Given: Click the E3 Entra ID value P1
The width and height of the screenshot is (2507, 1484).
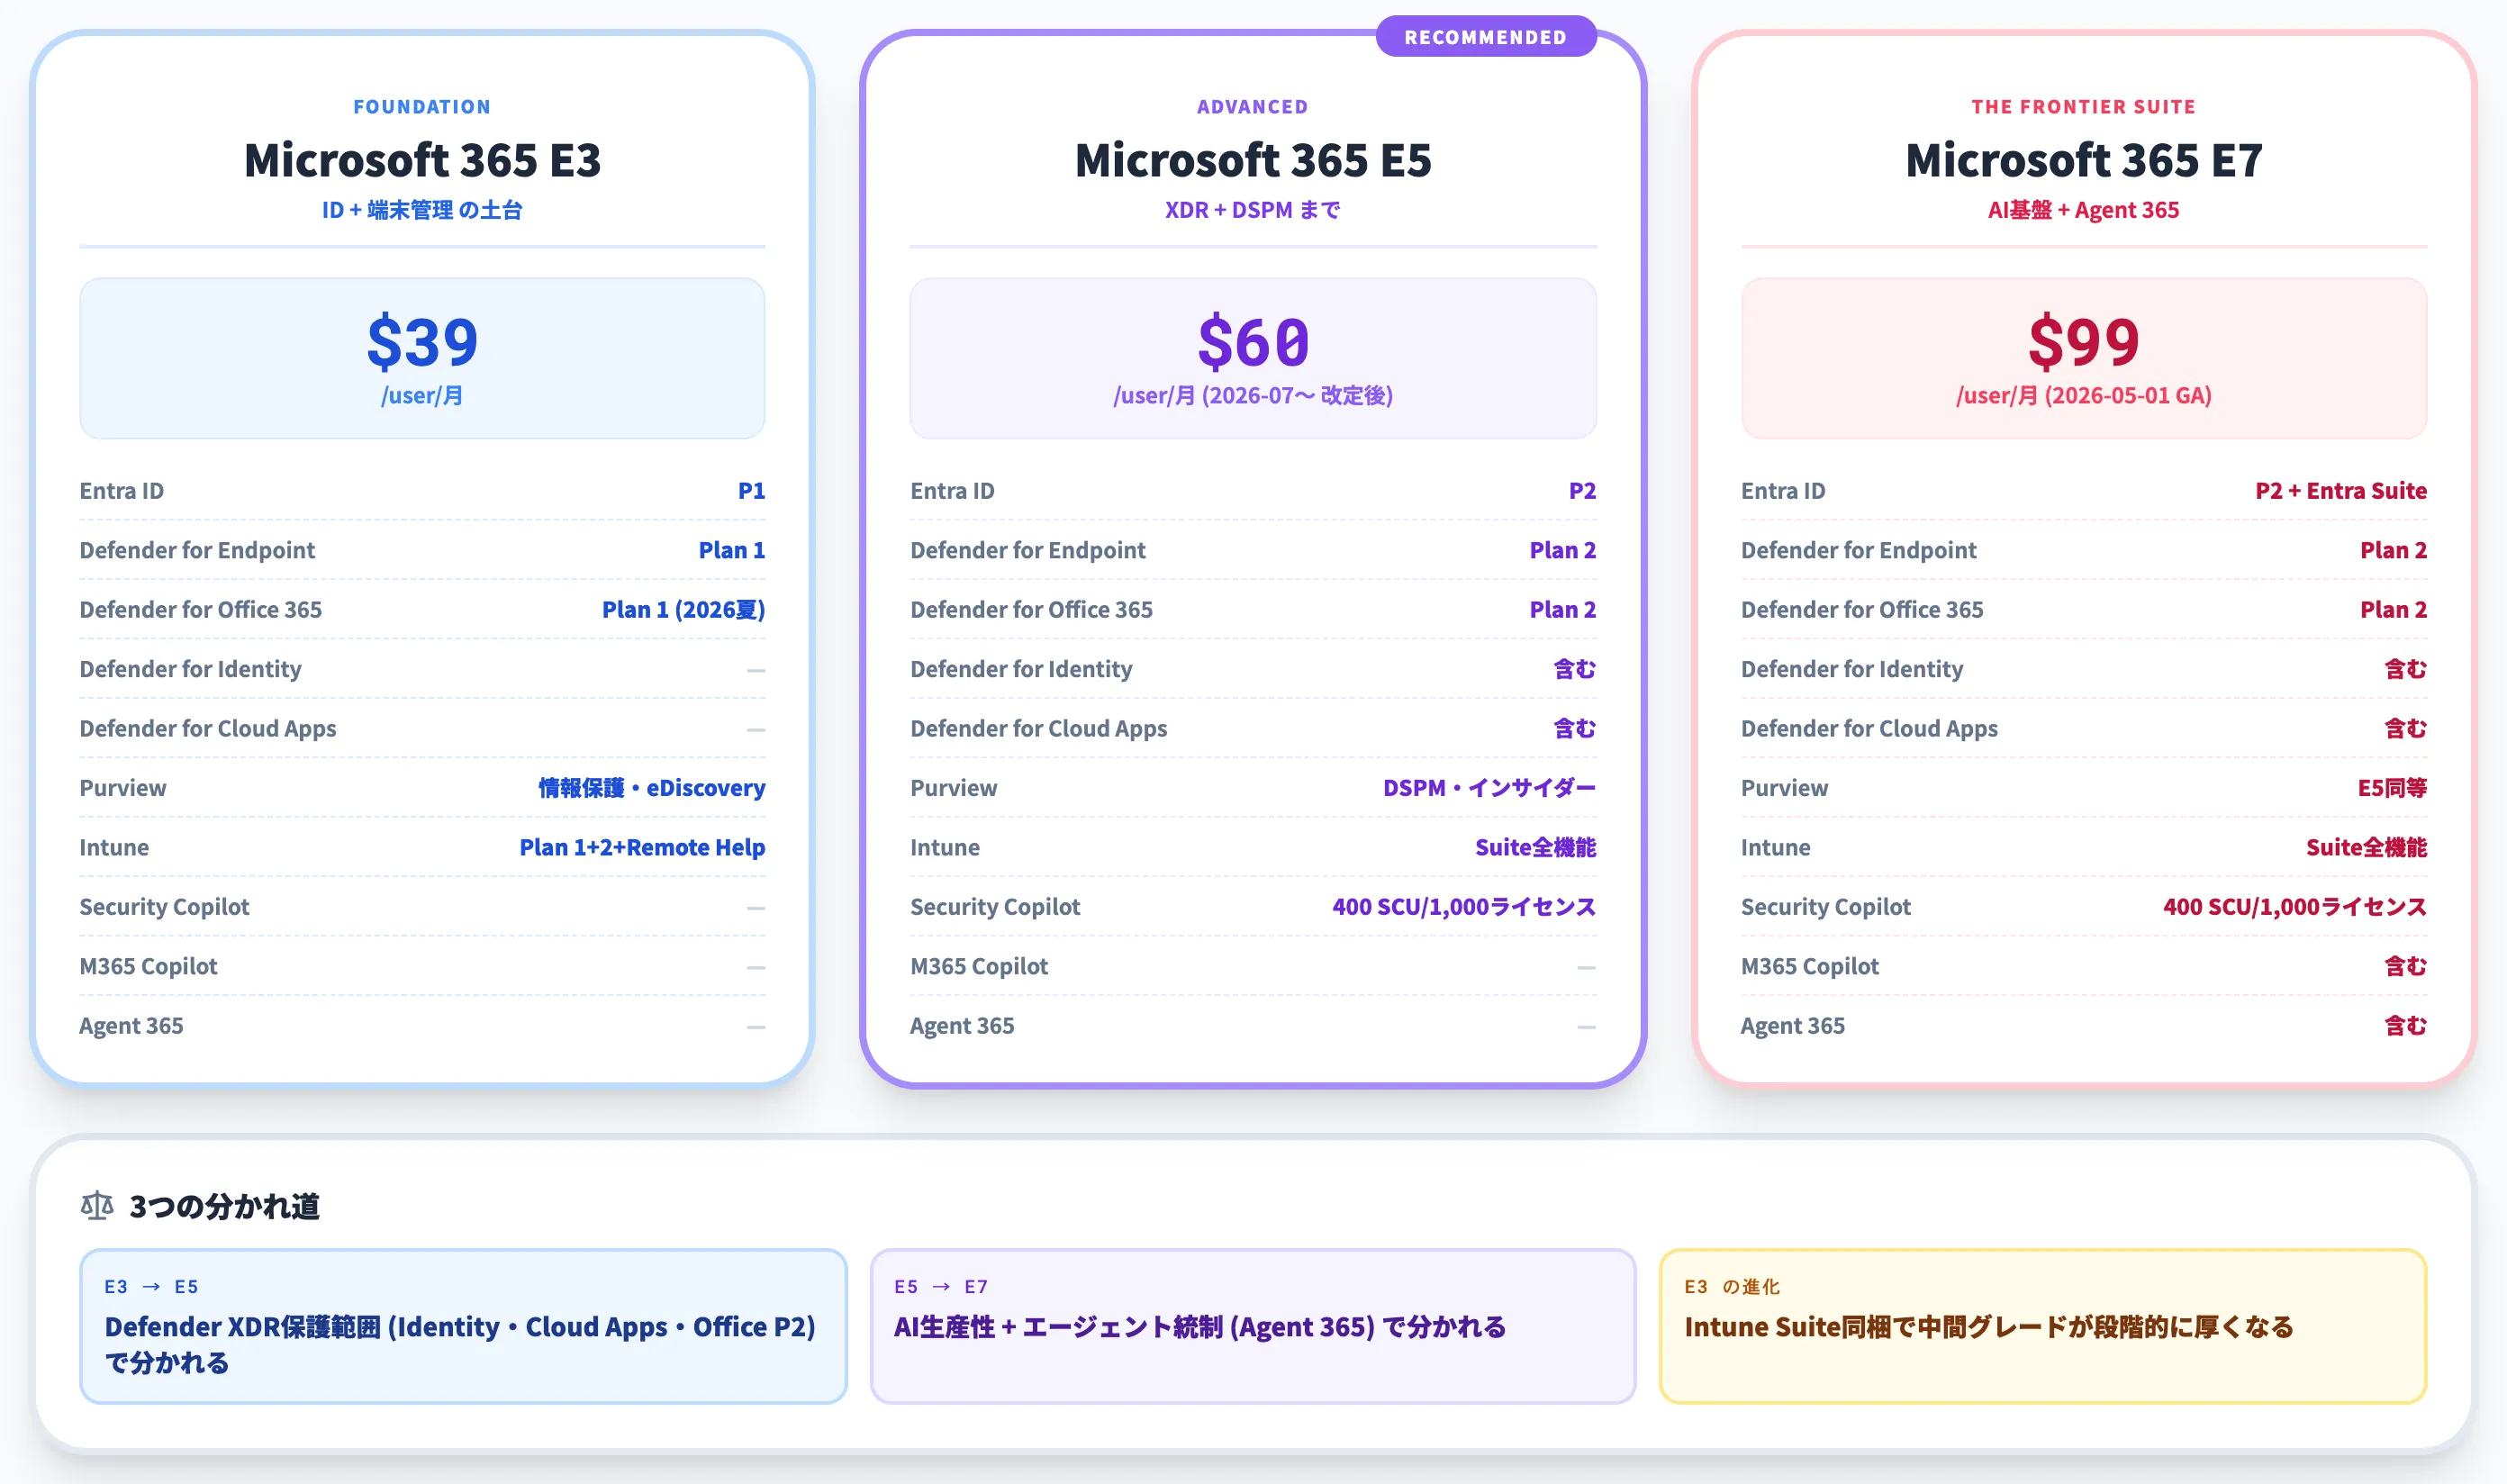Looking at the screenshot, I should pos(751,491).
